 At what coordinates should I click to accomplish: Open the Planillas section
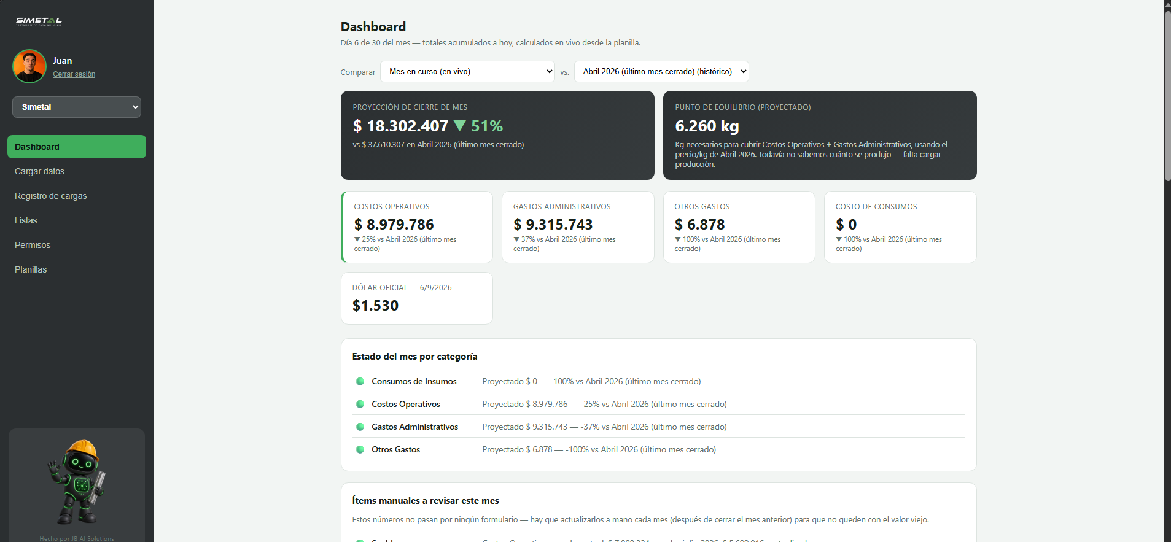(x=77, y=269)
